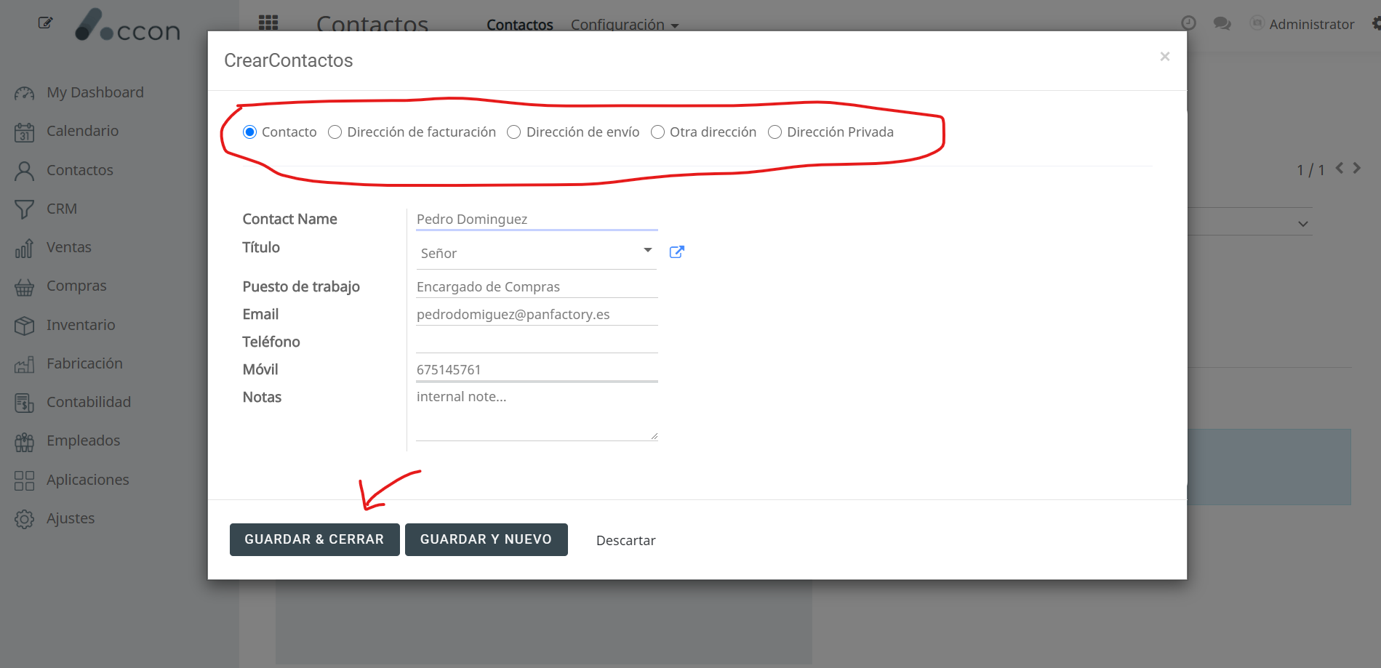Click the Empleados people icon
The width and height of the screenshot is (1381, 668).
[x=24, y=441]
